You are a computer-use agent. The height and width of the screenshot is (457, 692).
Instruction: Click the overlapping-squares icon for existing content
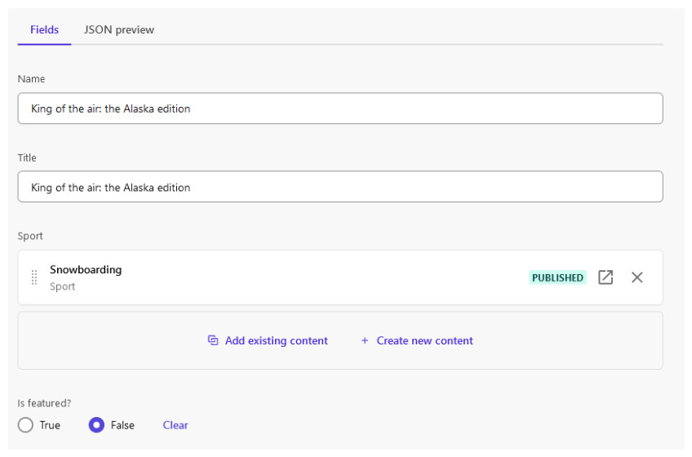point(213,340)
